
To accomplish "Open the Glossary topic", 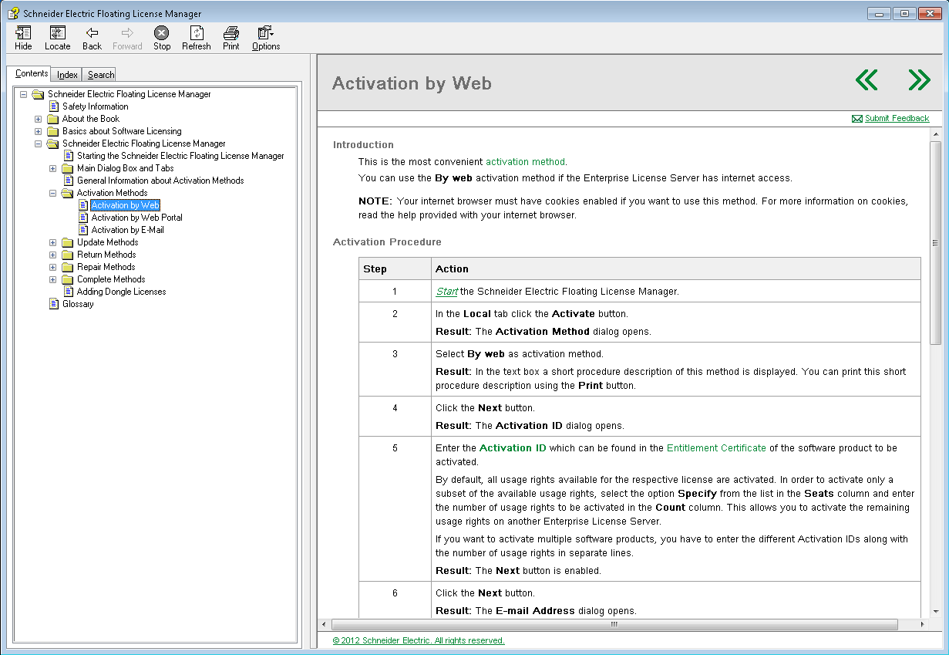I will [78, 304].
